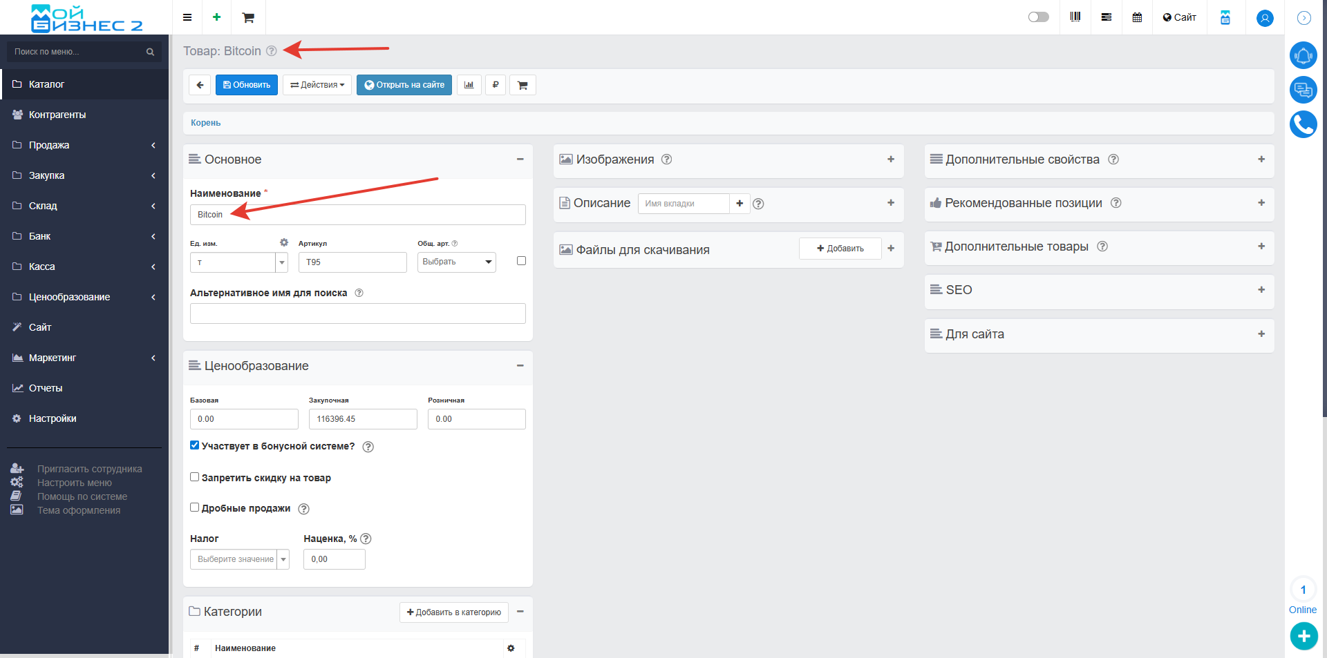Open the chat messages icon on right

[x=1304, y=90]
